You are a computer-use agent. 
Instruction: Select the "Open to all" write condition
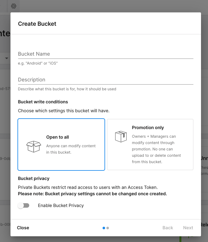point(61,145)
